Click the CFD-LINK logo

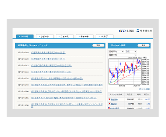(127, 31)
